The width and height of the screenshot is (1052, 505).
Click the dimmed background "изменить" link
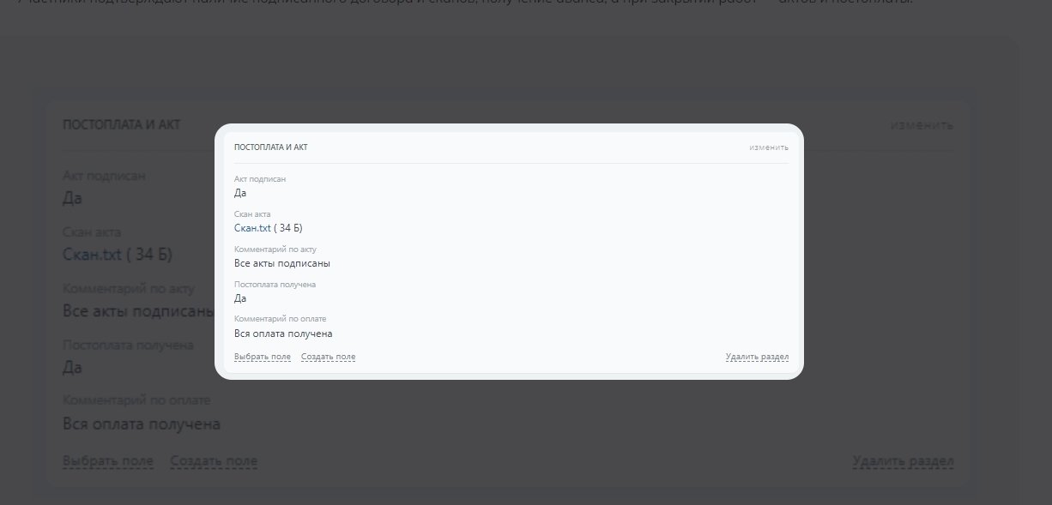click(922, 125)
